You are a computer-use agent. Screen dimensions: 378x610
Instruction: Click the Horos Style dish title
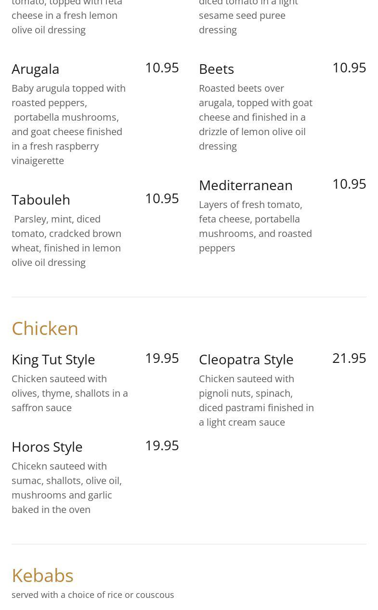pos(47,447)
